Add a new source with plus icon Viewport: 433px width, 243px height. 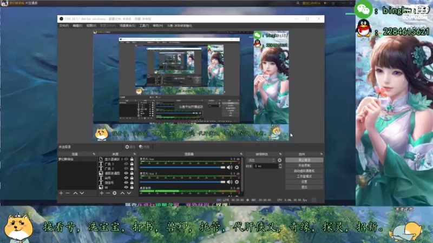[x=102, y=193]
